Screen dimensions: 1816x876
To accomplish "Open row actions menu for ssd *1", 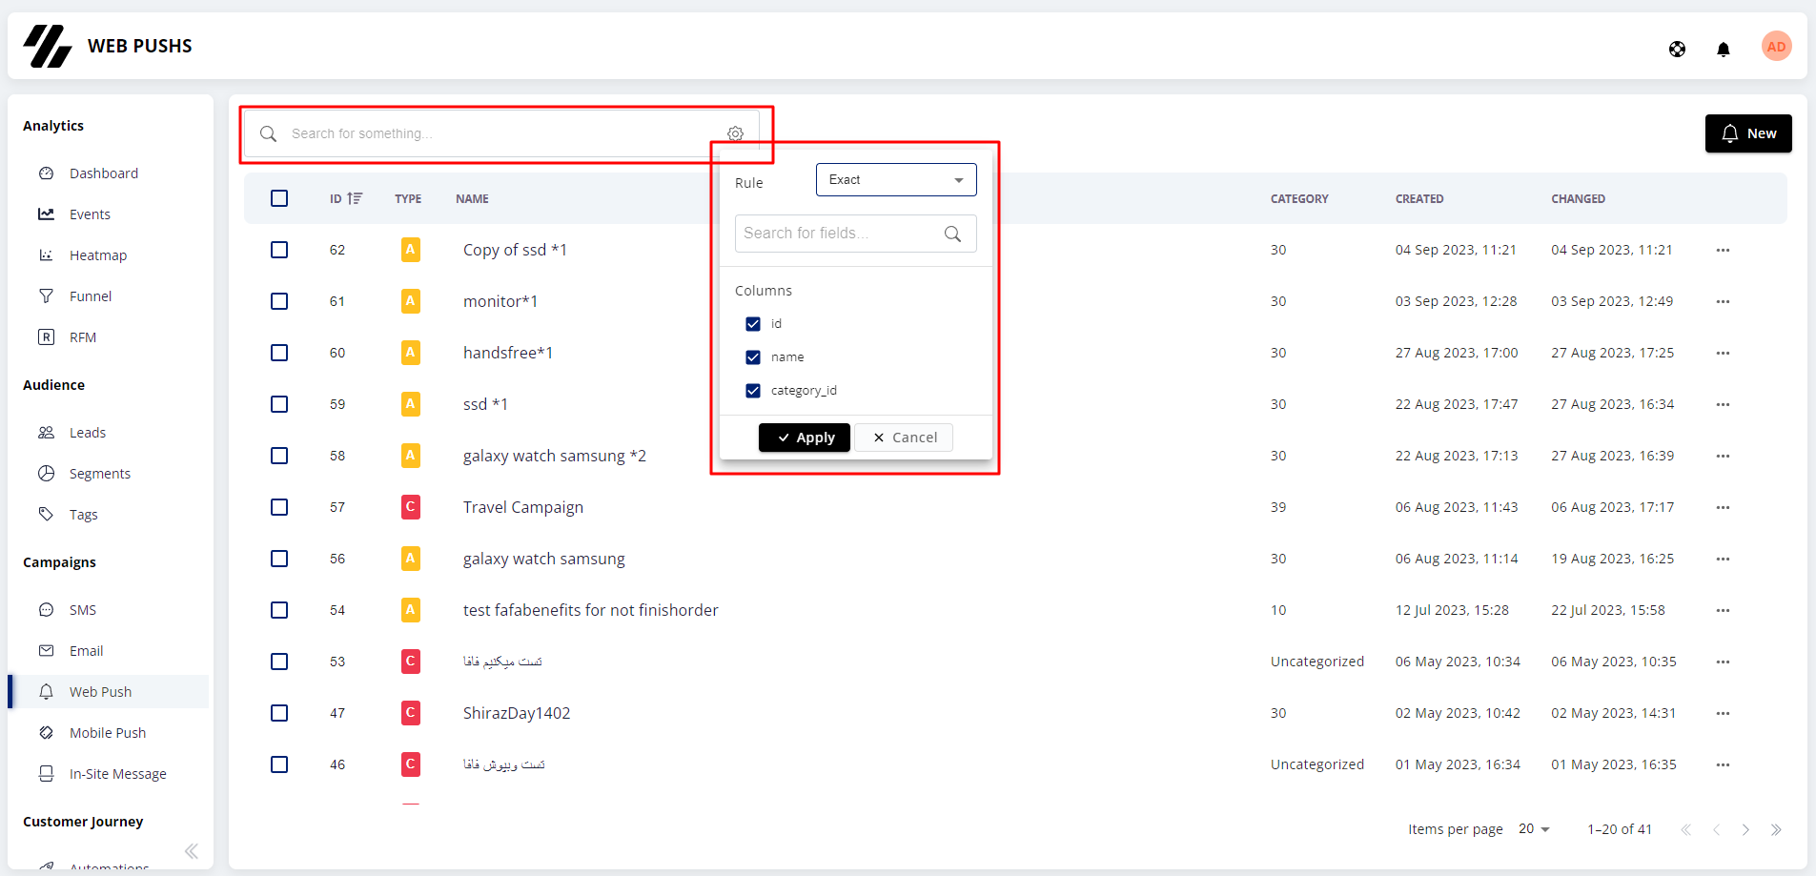I will (1723, 404).
